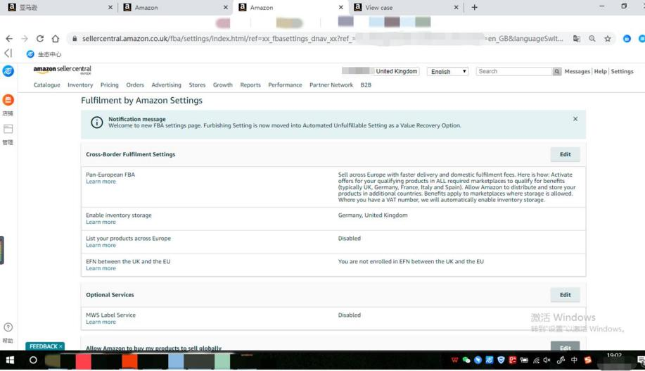This screenshot has width=645, height=371.
Task: Switch to the View case tab
Action: [x=406, y=8]
